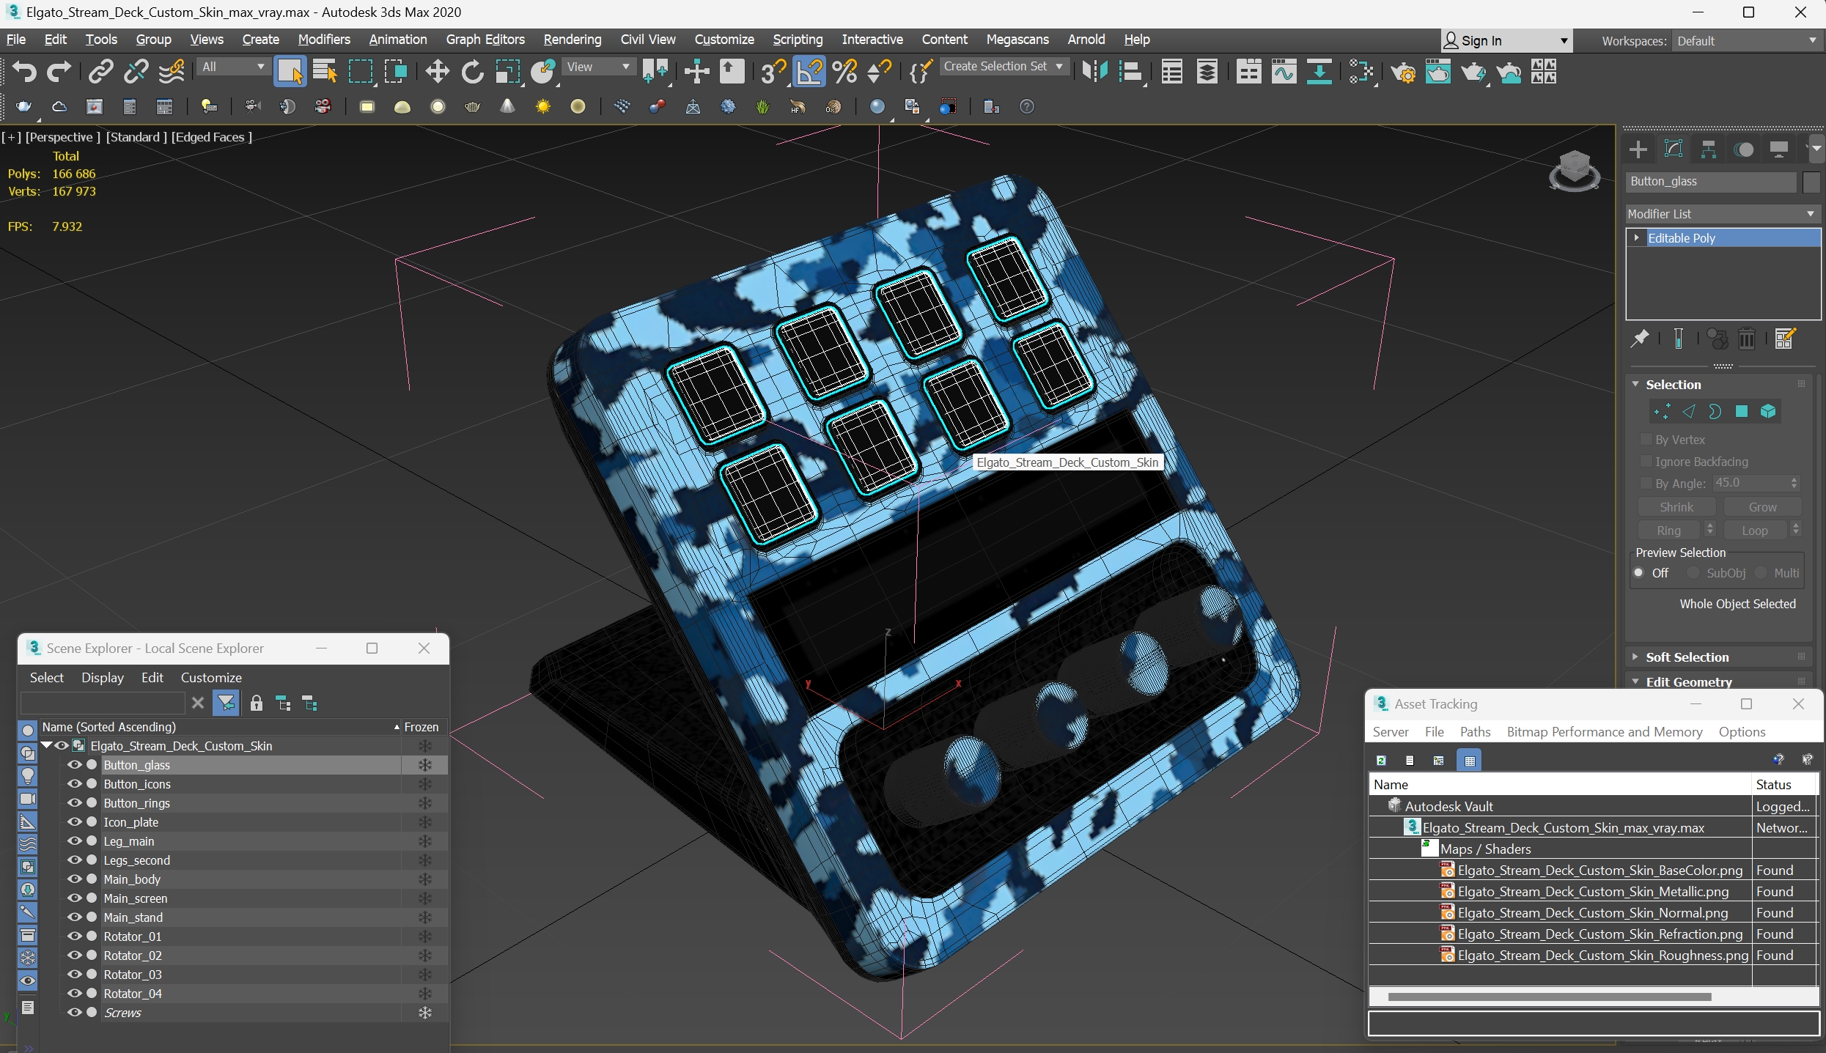The width and height of the screenshot is (1826, 1053).
Task: Click the Scene Explorer search field
Action: pyautogui.click(x=103, y=704)
